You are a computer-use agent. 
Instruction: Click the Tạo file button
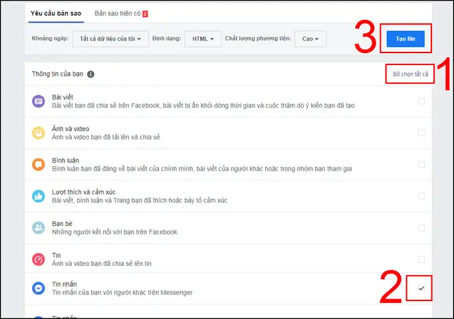(405, 39)
